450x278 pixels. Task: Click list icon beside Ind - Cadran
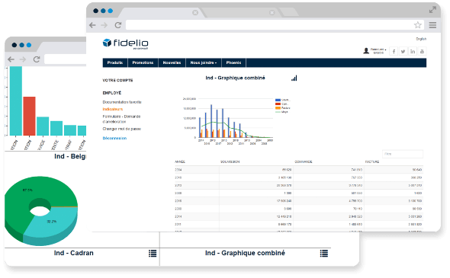click(153, 253)
